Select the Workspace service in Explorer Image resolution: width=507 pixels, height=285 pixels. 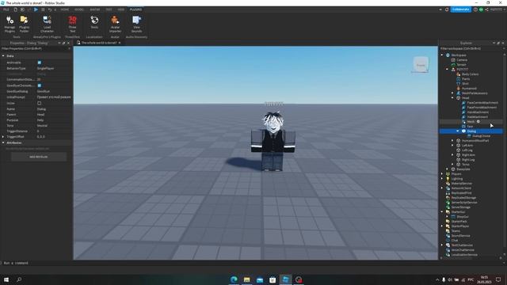[459, 55]
